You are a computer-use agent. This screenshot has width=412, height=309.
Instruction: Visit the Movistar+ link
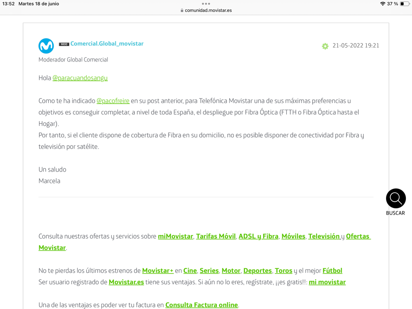[158, 271]
